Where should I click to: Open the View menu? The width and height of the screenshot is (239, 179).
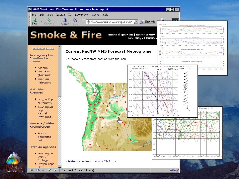point(50,15)
